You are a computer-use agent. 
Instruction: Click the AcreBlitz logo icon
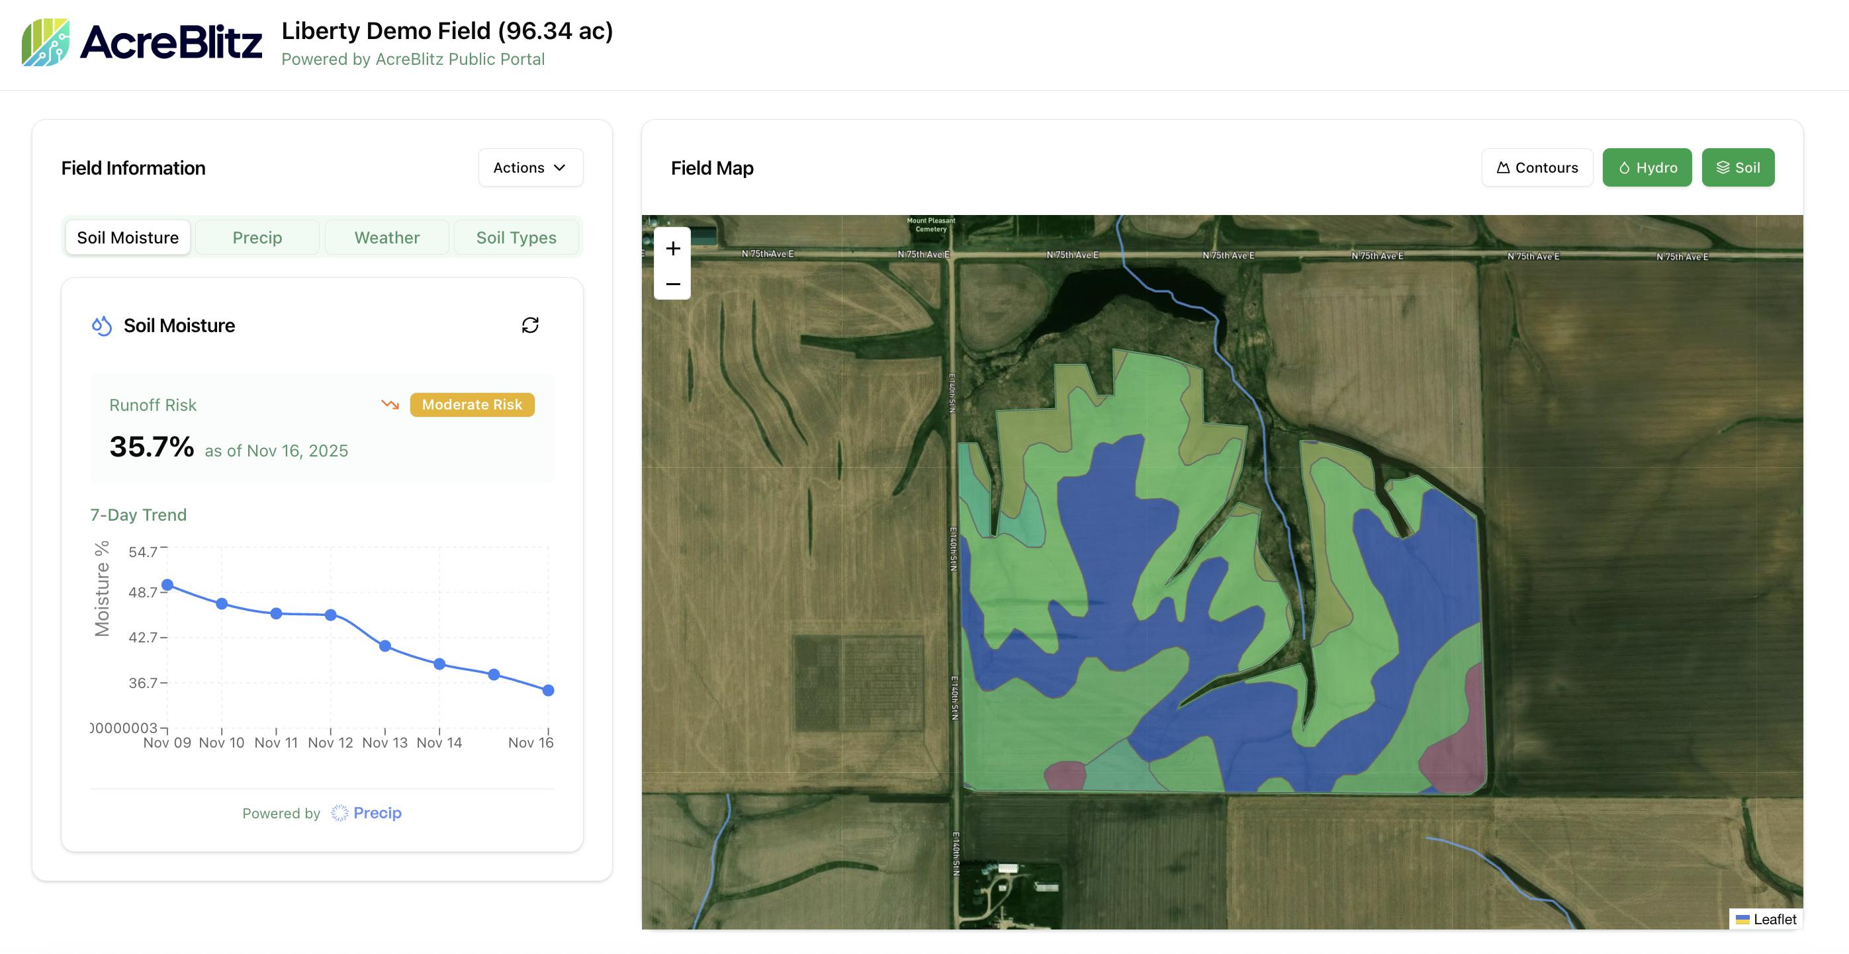tap(45, 42)
